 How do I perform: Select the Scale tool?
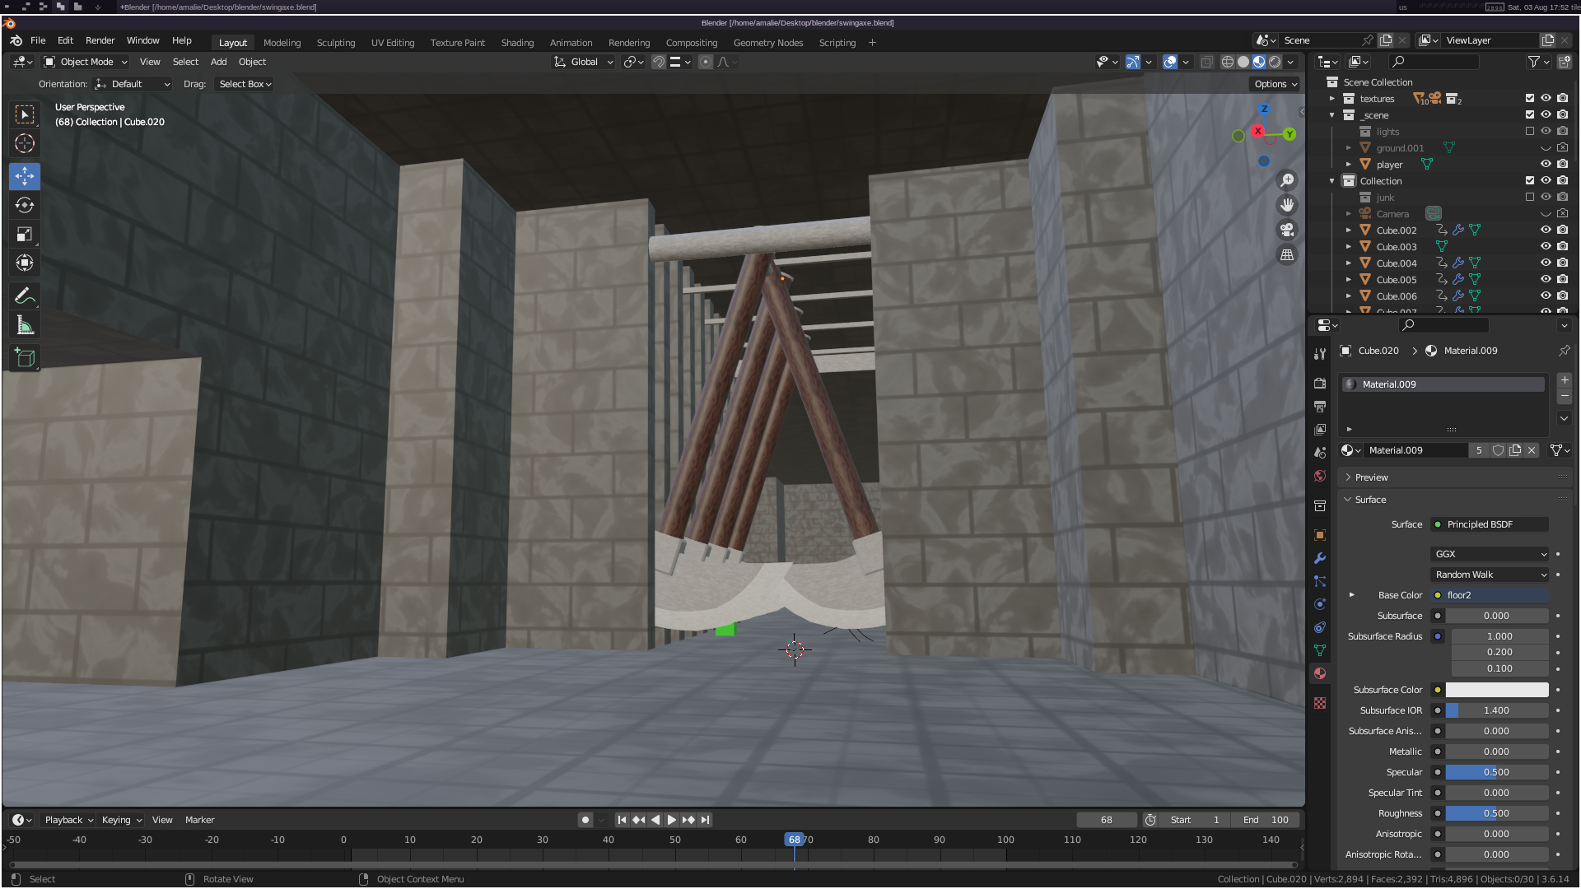(x=25, y=235)
